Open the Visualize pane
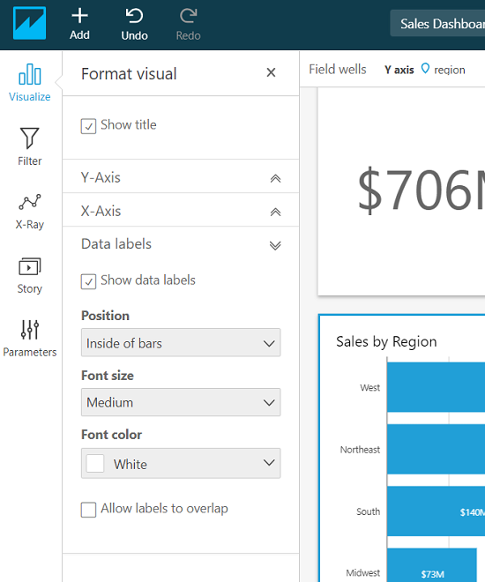 tap(30, 83)
